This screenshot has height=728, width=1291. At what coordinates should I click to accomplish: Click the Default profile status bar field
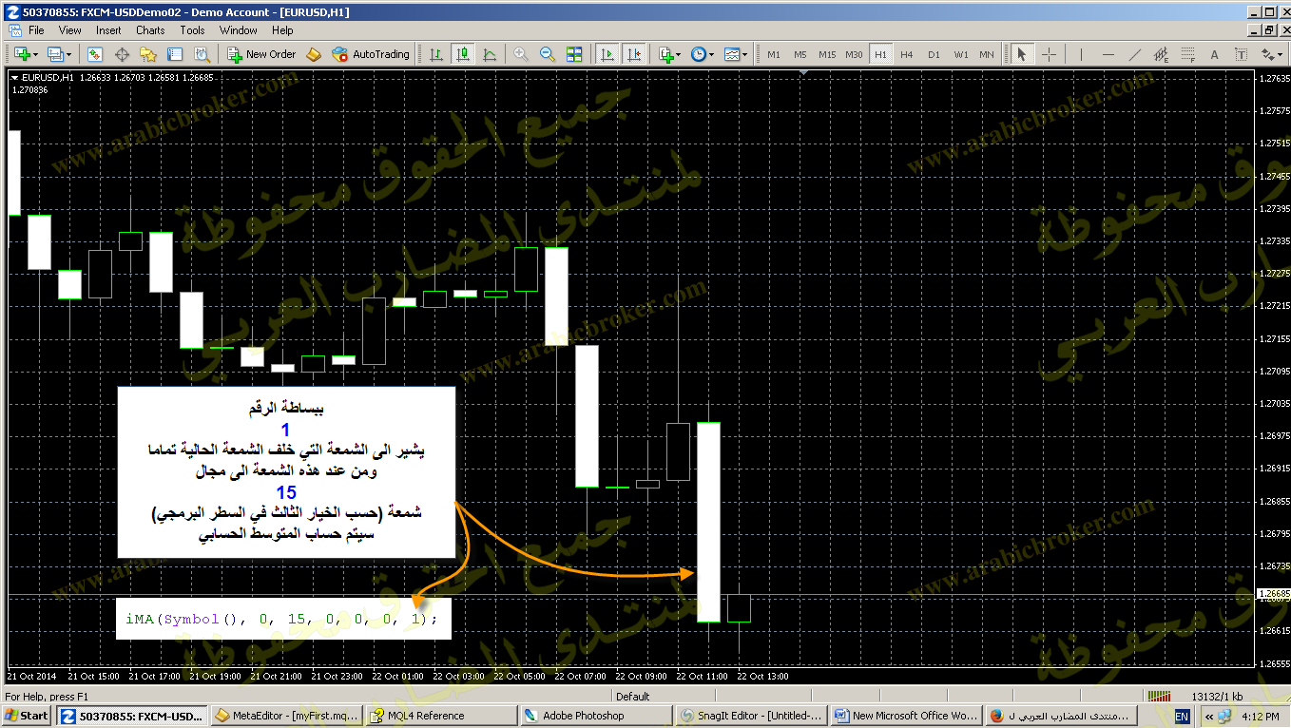[x=632, y=697]
